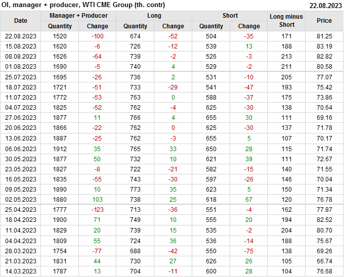Viewport: 344px width, 277px height.
Task: Click the Price column header
Action: [324, 21]
